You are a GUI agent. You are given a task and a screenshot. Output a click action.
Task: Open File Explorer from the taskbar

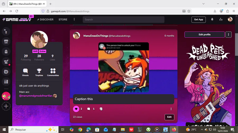pos(123,130)
